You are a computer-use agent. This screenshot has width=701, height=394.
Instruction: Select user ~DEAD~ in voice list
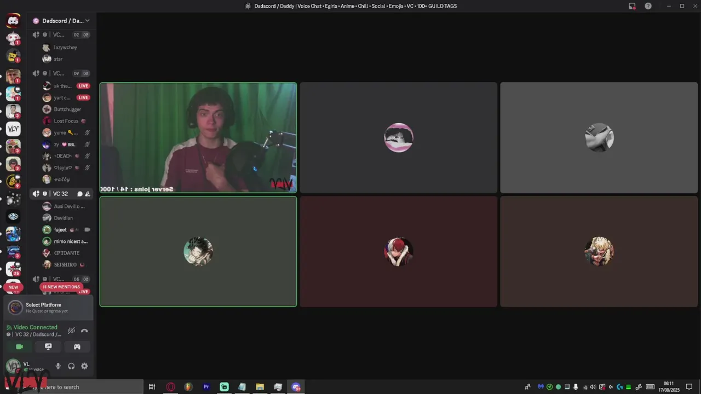click(x=66, y=156)
